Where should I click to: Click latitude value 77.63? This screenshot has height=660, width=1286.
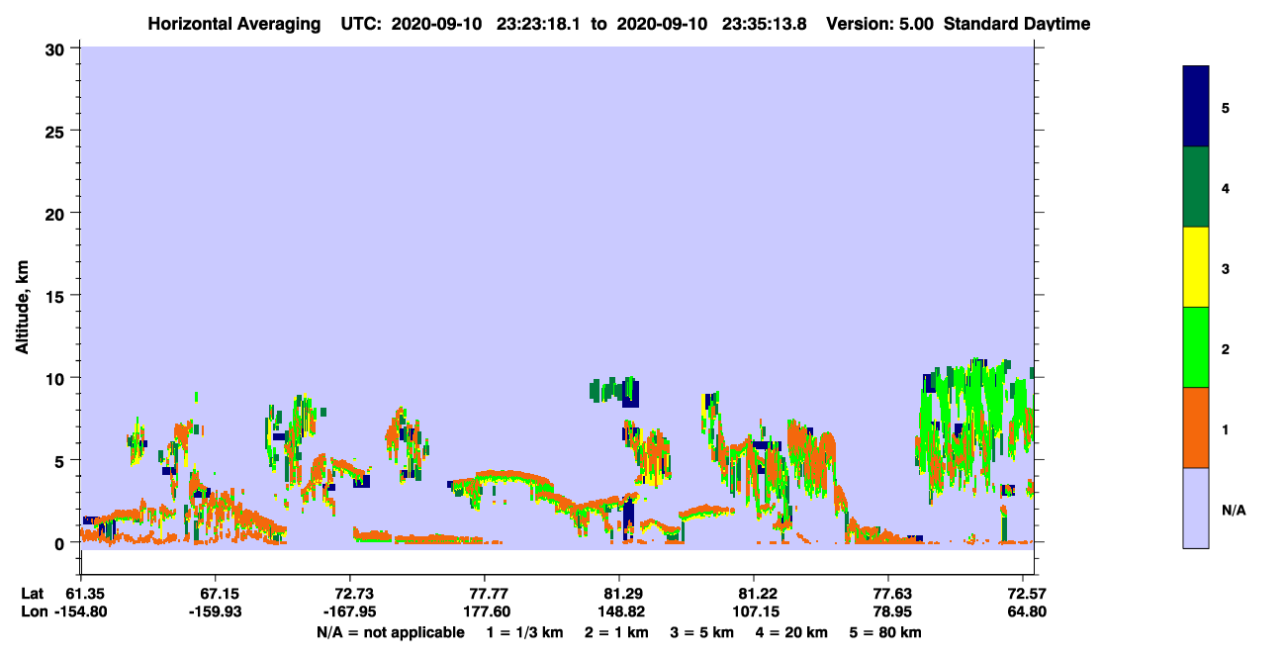pos(888,594)
